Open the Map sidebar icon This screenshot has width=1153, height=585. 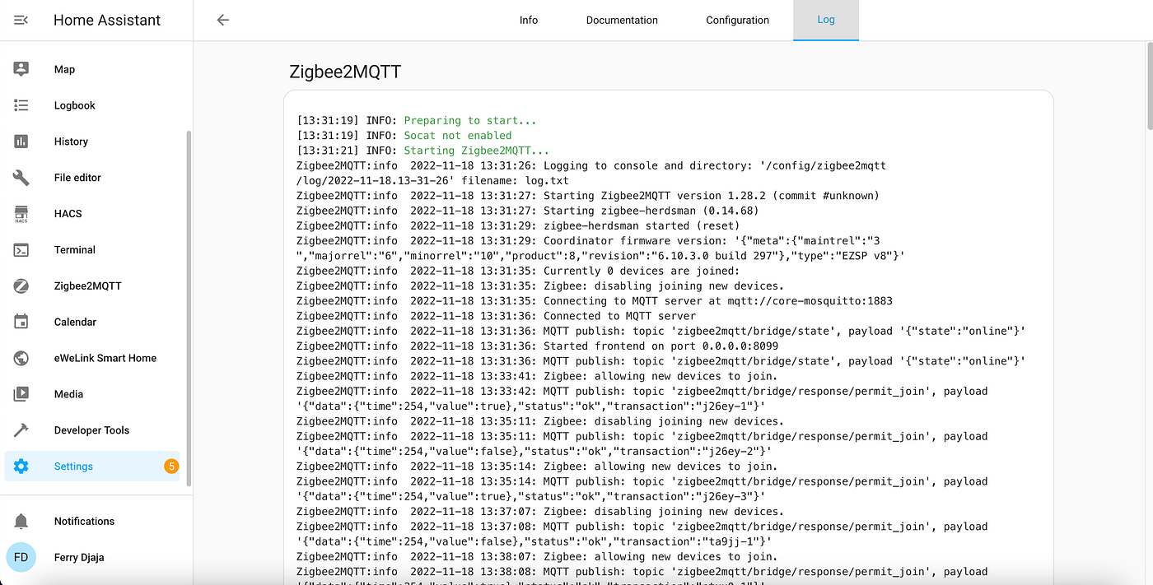coord(21,69)
